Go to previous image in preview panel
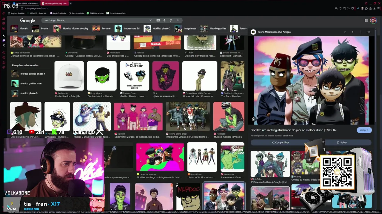 pyautogui.click(x=345, y=32)
